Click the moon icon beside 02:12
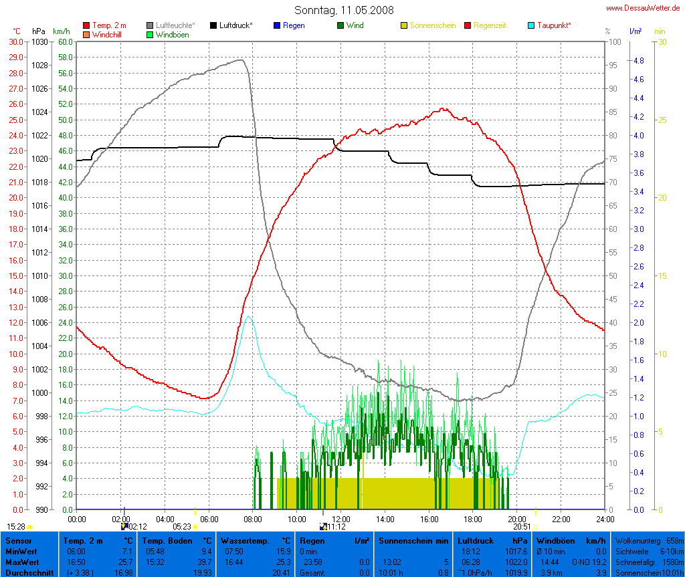685x577 pixels. 124,527
